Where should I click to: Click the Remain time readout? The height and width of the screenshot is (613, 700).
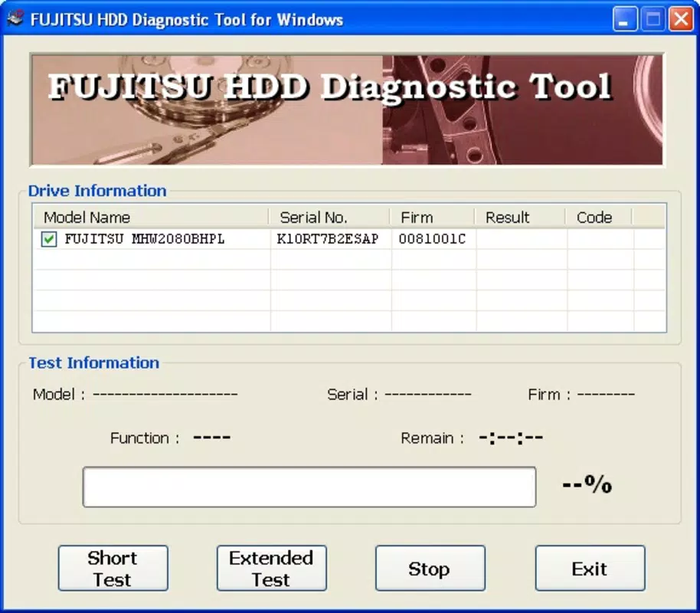(x=511, y=438)
